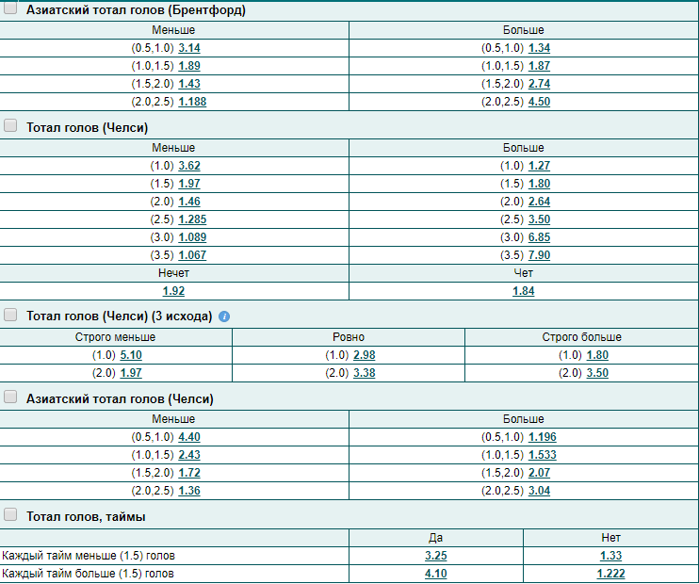Screen dimensions: 699x584
Task: Click 'Каждый тайм меньше (1.5) голов' row label
Action: tap(89, 556)
